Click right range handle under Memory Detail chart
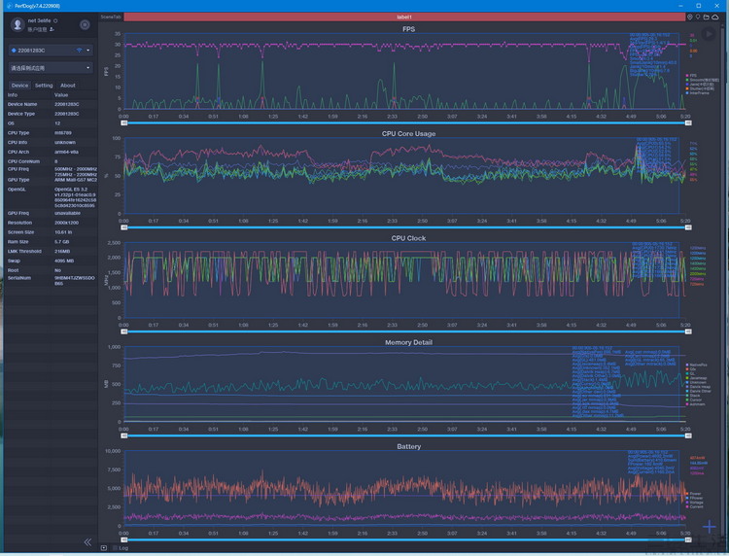This screenshot has width=729, height=556. pos(688,435)
